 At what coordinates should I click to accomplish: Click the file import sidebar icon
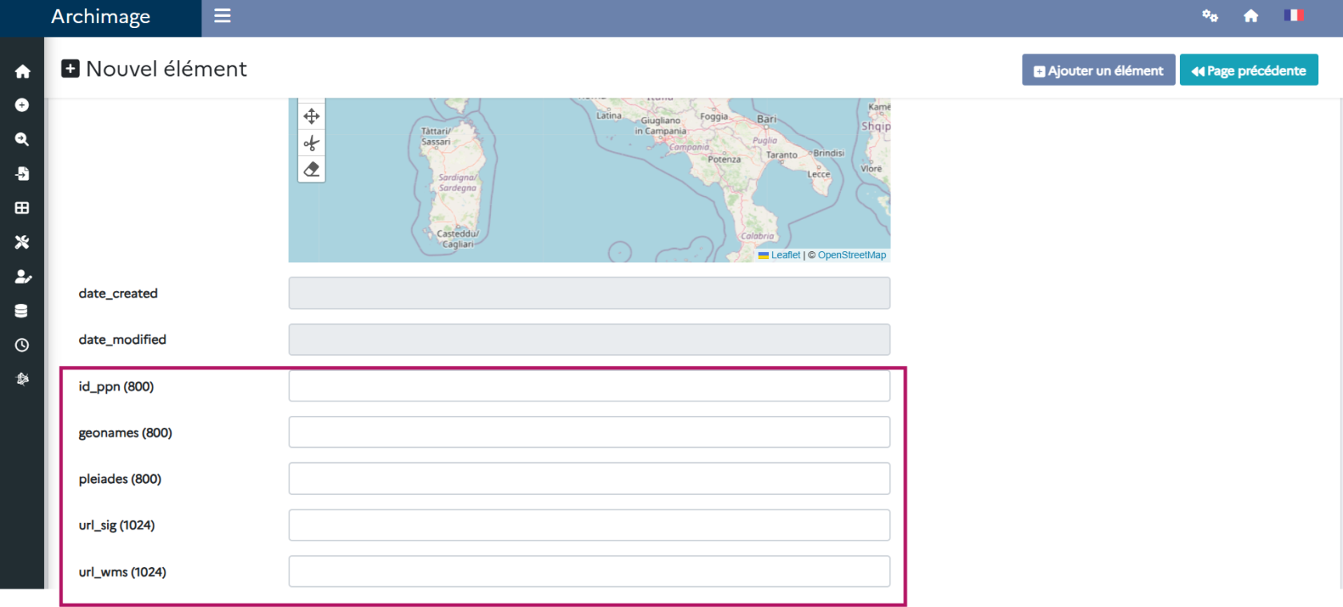22,174
